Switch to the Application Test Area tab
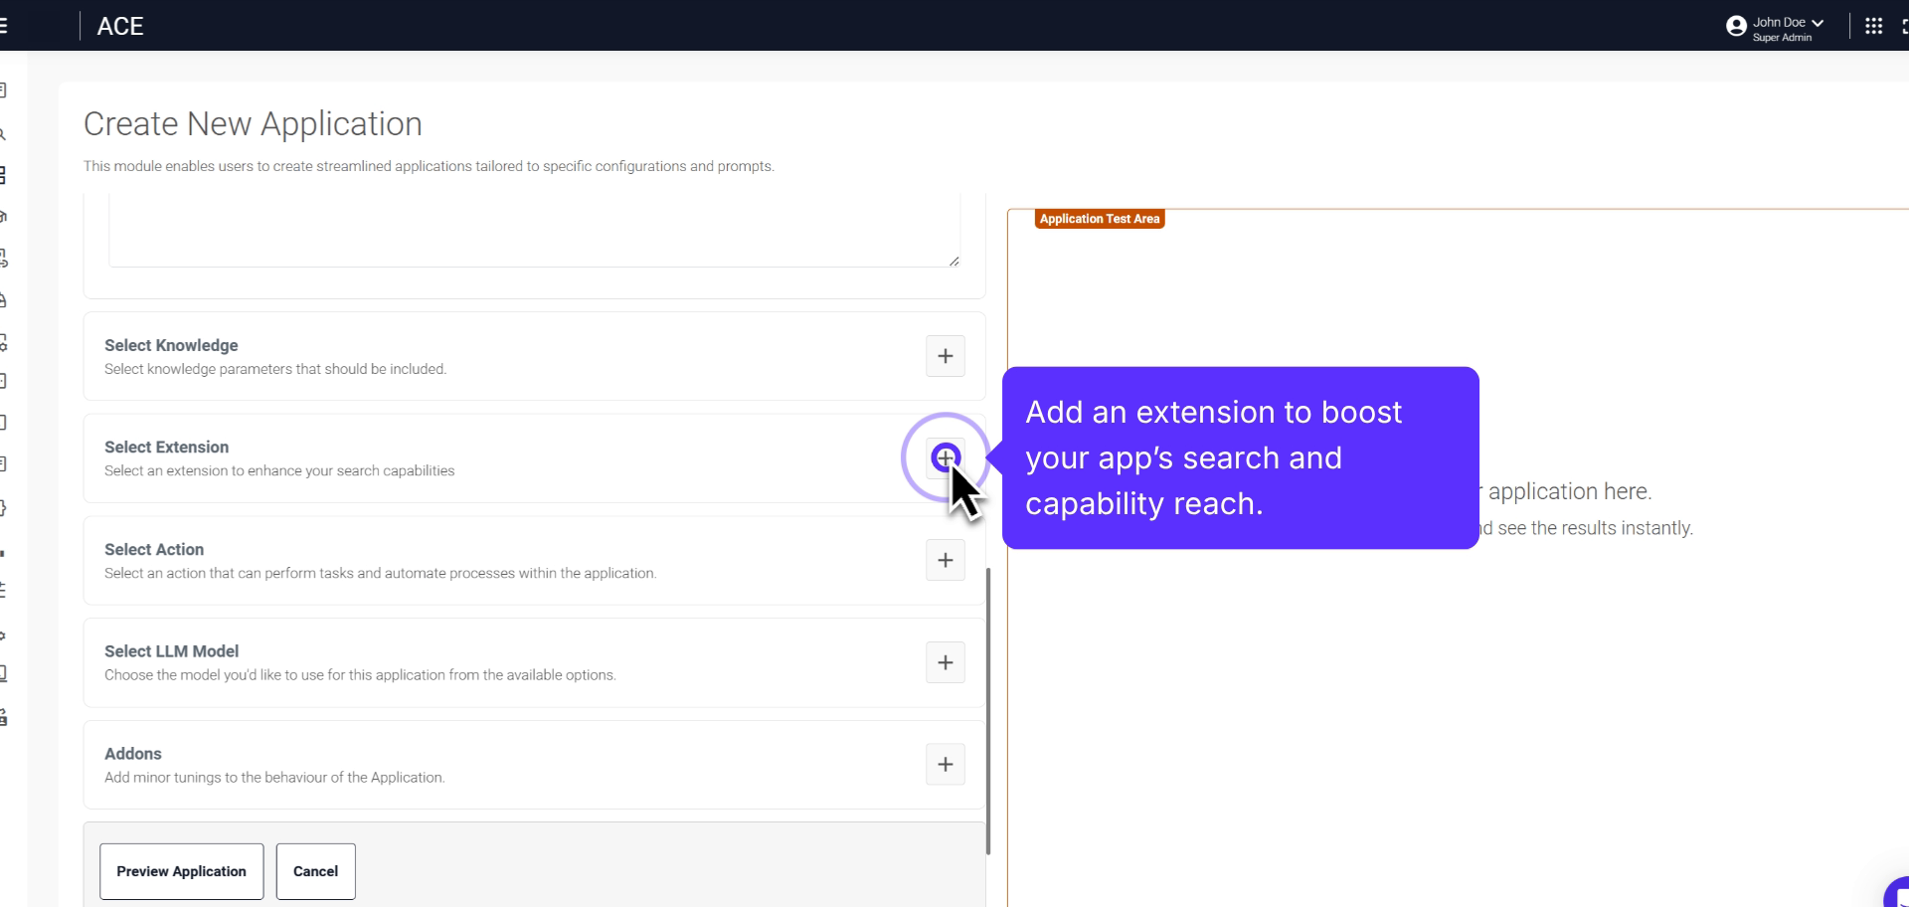Image resolution: width=1909 pixels, height=907 pixels. (x=1099, y=219)
